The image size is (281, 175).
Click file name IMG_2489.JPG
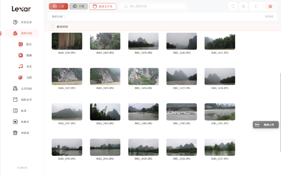pyautogui.click(x=143, y=123)
